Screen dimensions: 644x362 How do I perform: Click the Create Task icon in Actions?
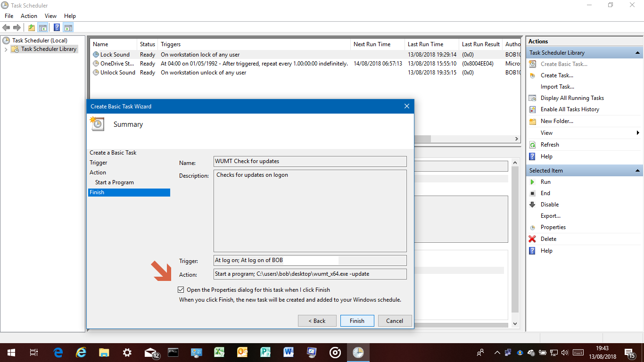532,75
